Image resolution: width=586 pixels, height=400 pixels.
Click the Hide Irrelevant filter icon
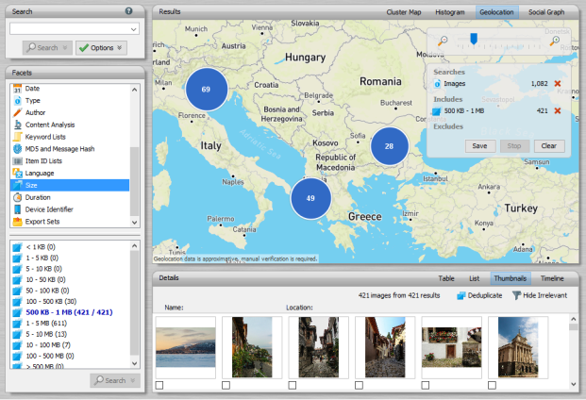pos(516,295)
